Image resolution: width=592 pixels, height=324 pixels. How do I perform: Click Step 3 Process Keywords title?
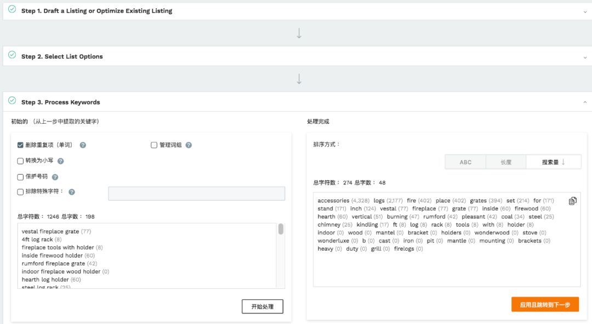[x=60, y=102]
